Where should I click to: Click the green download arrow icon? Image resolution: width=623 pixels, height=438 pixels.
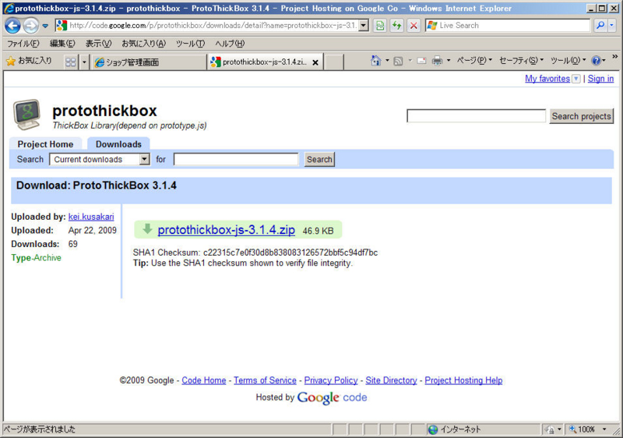click(x=147, y=229)
